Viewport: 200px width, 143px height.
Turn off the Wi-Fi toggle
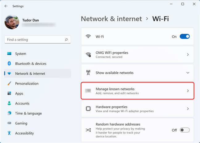185,37
